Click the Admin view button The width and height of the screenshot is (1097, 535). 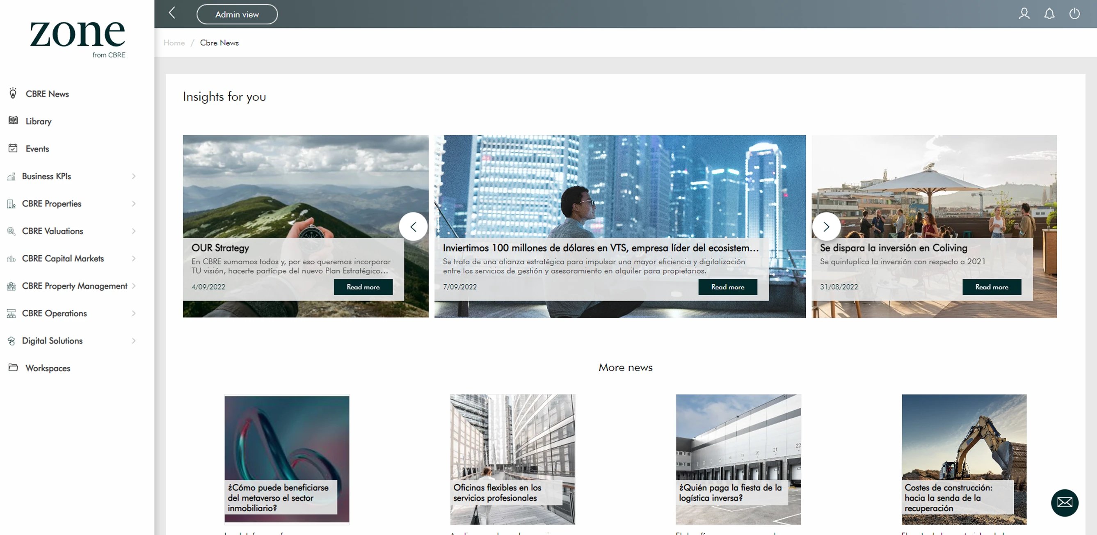click(x=237, y=14)
